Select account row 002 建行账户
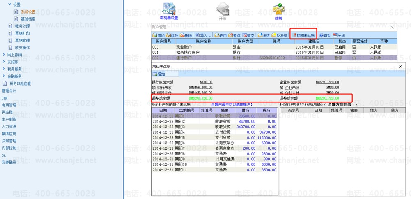The height and width of the screenshot is (199, 411). 274,58
